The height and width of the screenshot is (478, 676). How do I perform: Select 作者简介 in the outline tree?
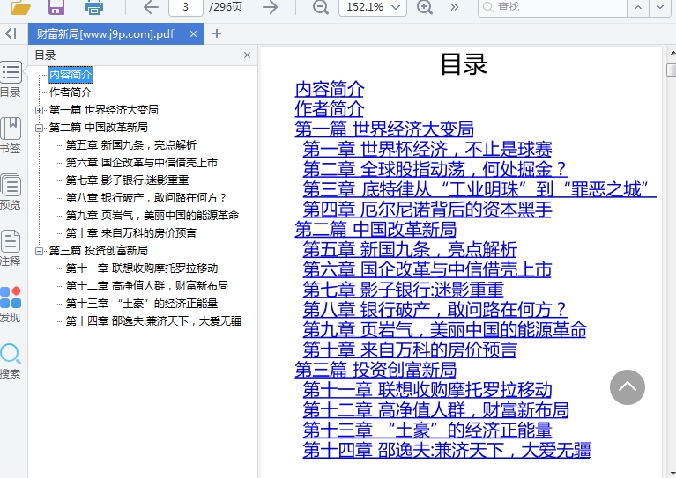[x=71, y=92]
